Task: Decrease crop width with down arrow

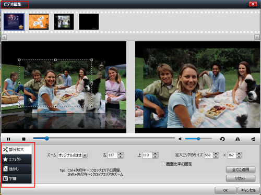Action: tap(216, 156)
